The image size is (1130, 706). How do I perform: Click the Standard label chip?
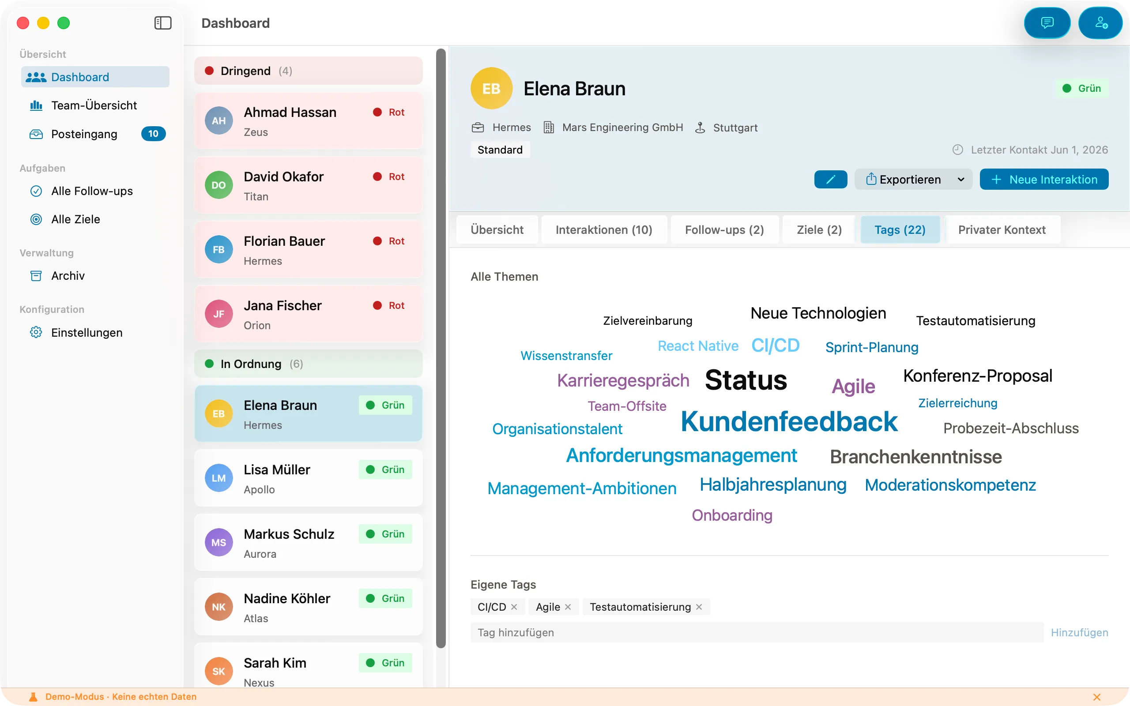[500, 150]
